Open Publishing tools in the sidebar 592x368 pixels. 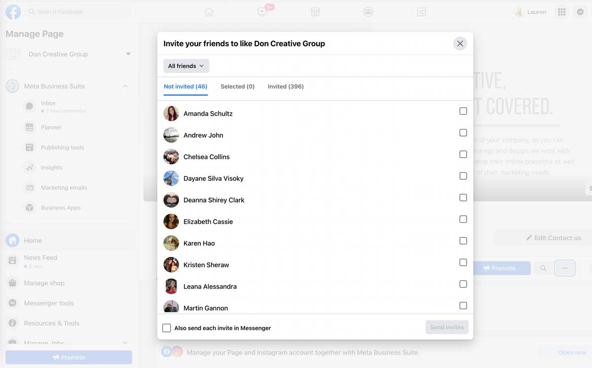(63, 147)
